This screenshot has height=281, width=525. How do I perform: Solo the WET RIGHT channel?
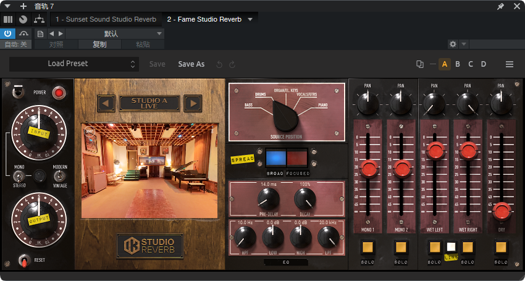point(468,247)
